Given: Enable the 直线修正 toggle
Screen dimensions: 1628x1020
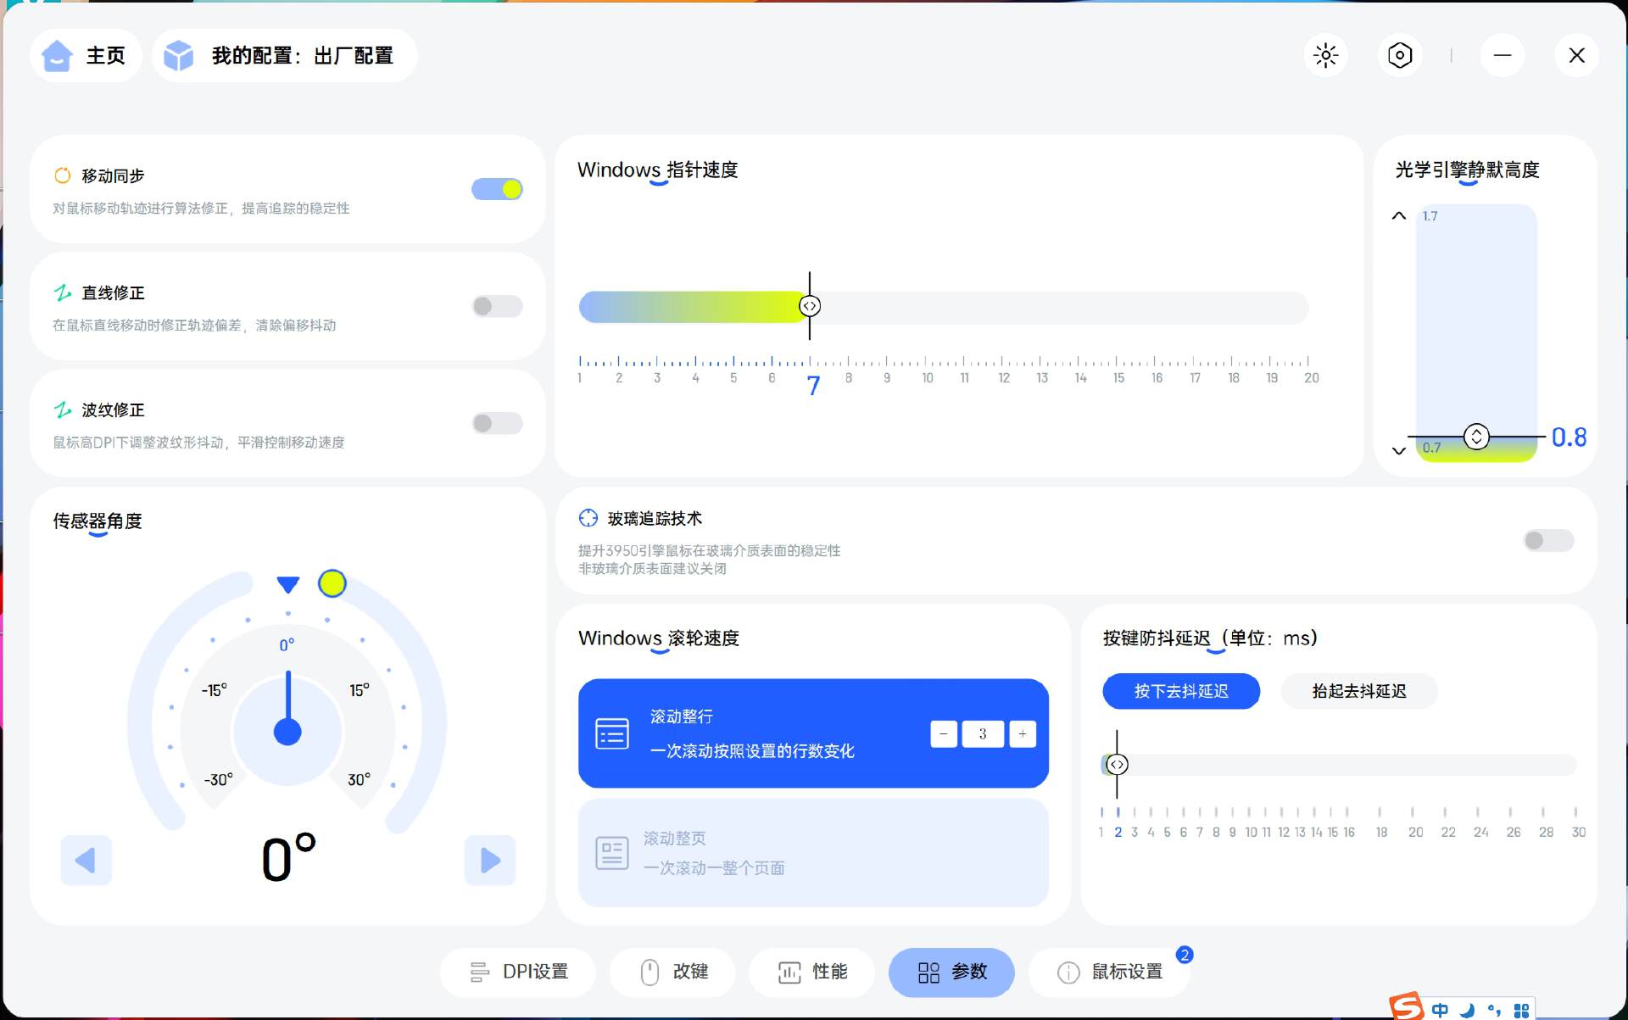Looking at the screenshot, I should [x=497, y=306].
